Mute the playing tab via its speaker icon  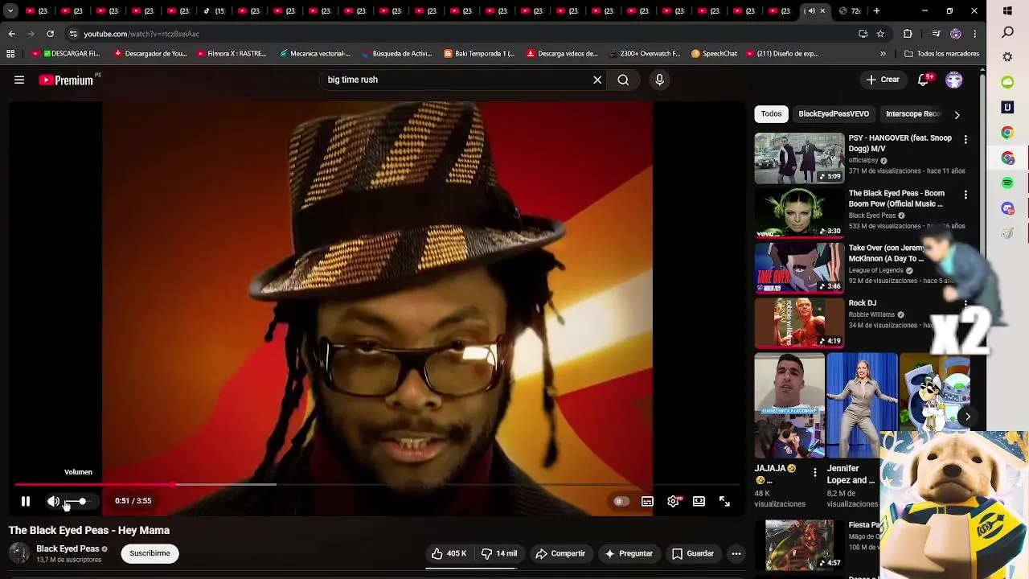pos(811,11)
